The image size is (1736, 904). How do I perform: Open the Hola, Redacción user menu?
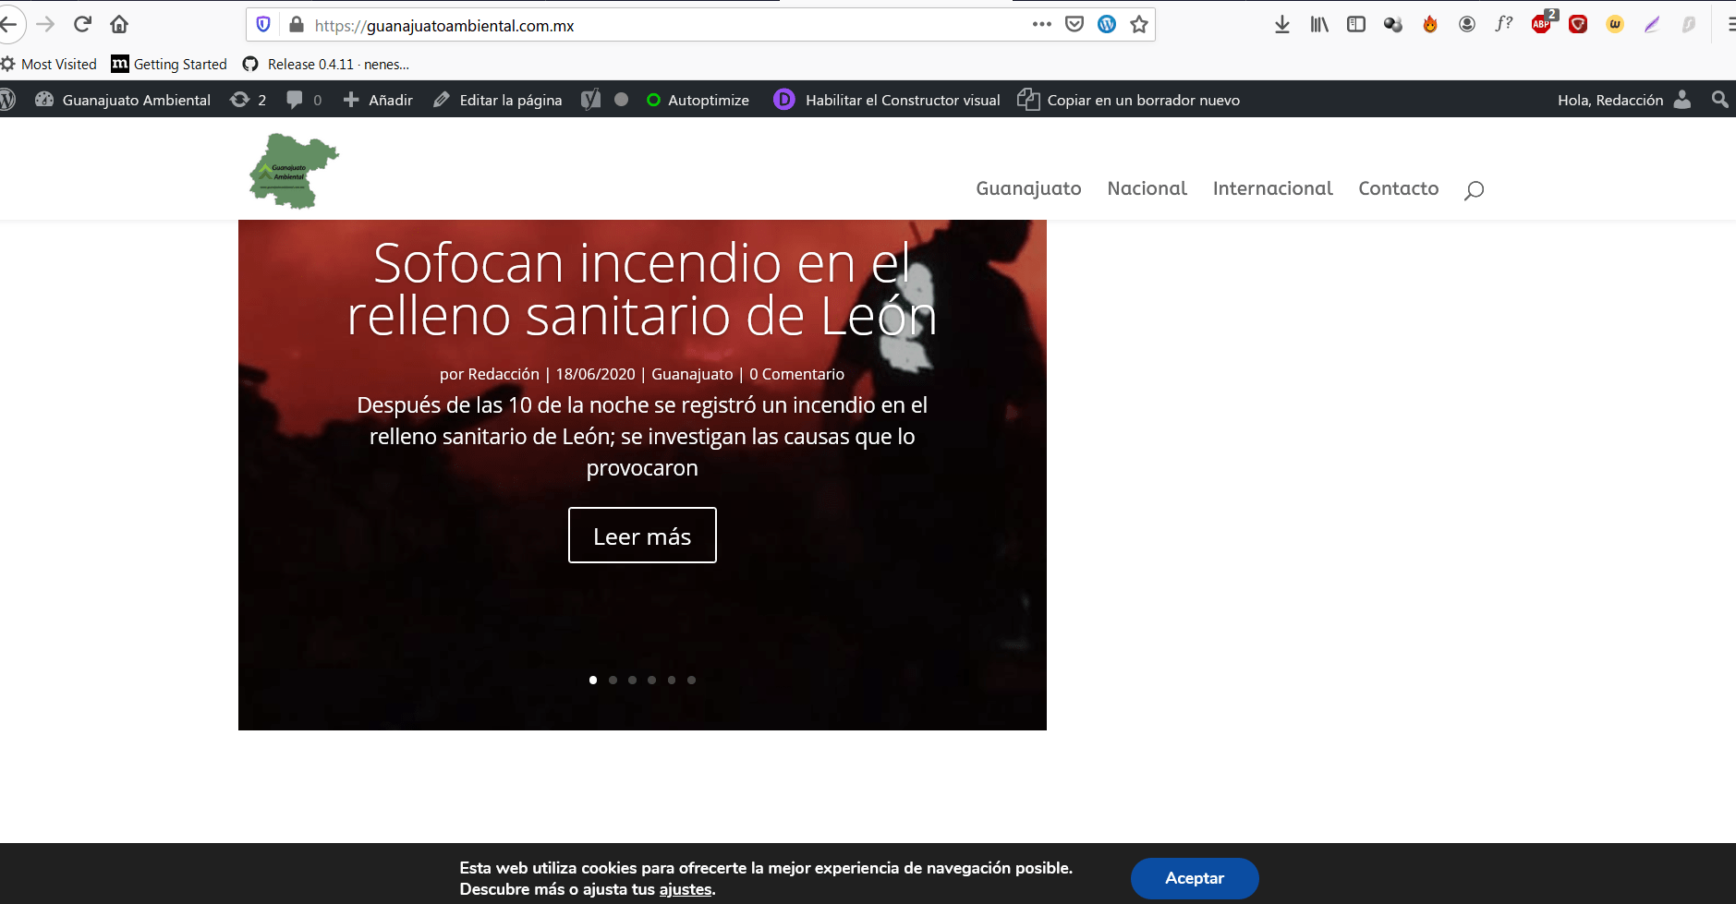1624,100
